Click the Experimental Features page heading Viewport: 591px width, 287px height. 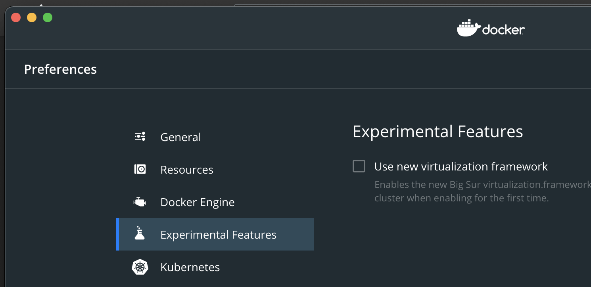click(438, 132)
